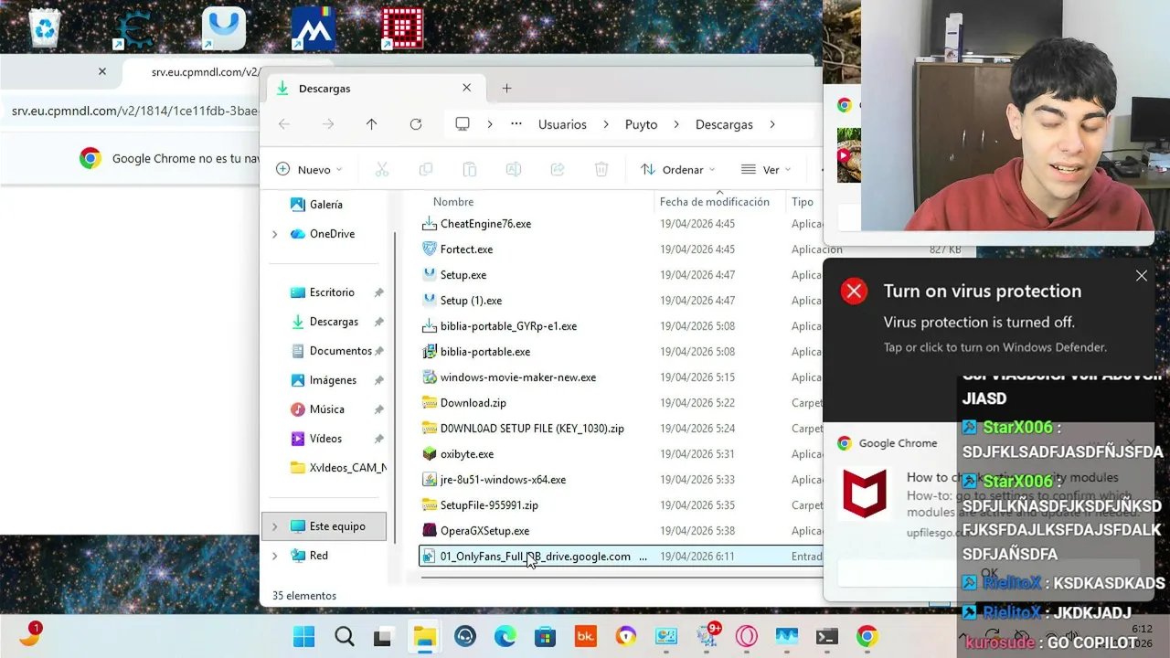
Task: Close the left-most Chrome tab
Action: click(102, 71)
